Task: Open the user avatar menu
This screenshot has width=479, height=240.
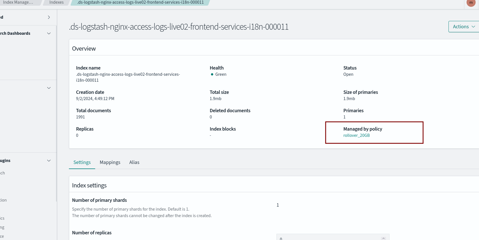Action: coord(471,3)
